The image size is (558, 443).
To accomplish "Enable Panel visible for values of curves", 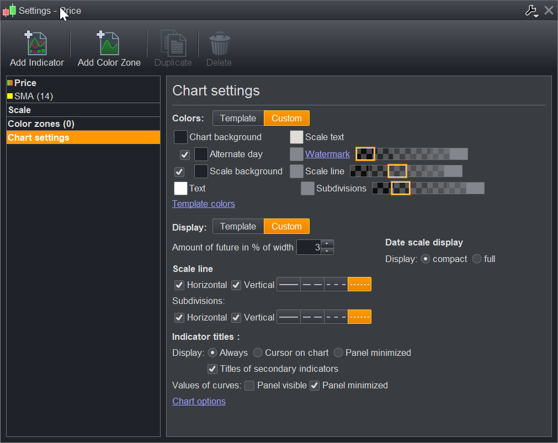I will 249,386.
